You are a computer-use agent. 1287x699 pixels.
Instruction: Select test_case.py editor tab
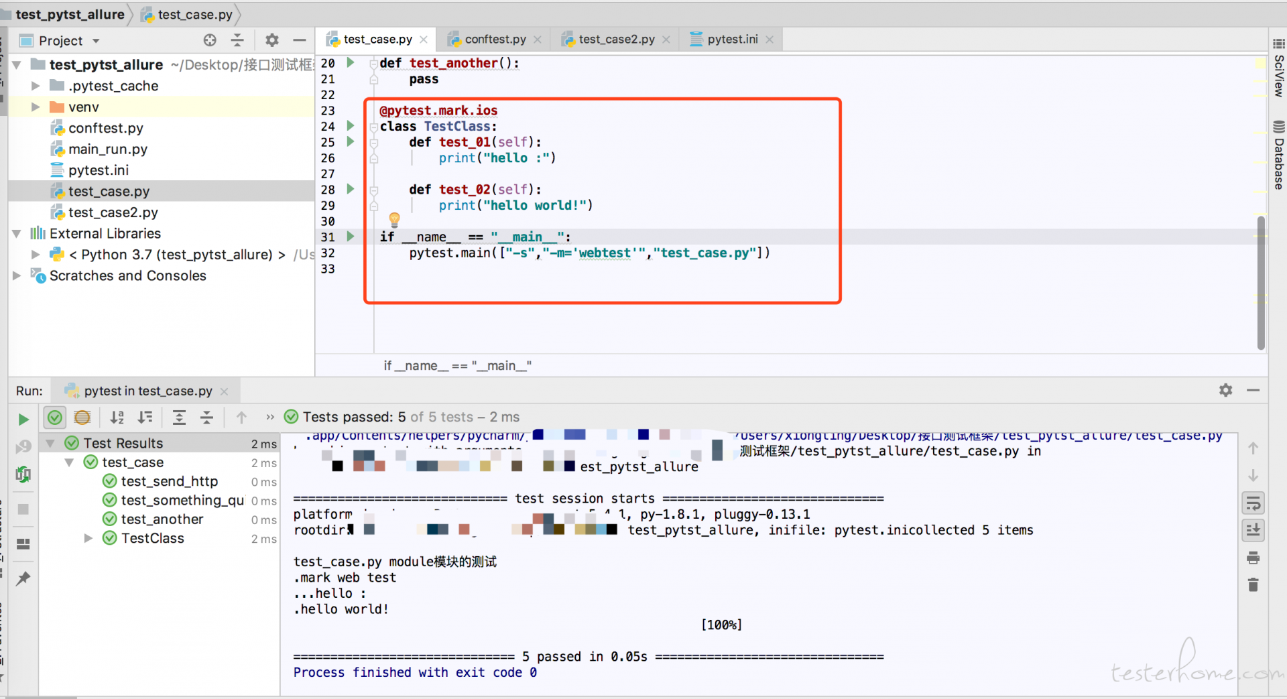[x=377, y=40]
